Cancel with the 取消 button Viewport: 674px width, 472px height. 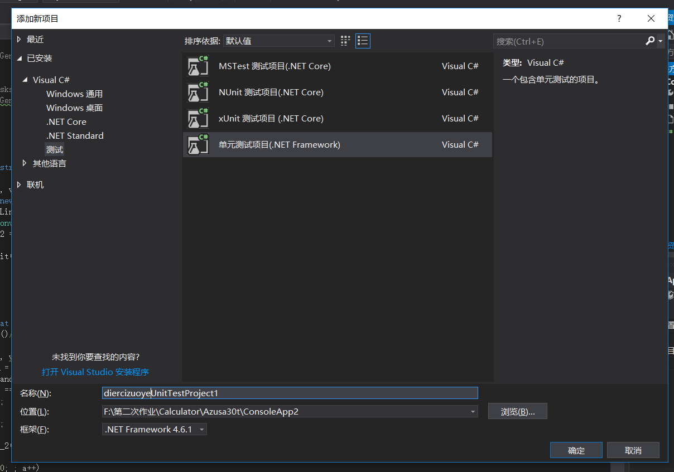[633, 450]
